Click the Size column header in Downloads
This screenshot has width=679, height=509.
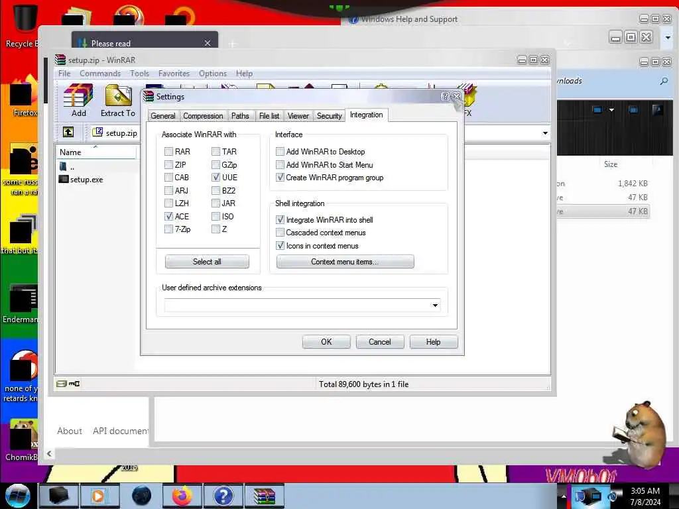[611, 164]
